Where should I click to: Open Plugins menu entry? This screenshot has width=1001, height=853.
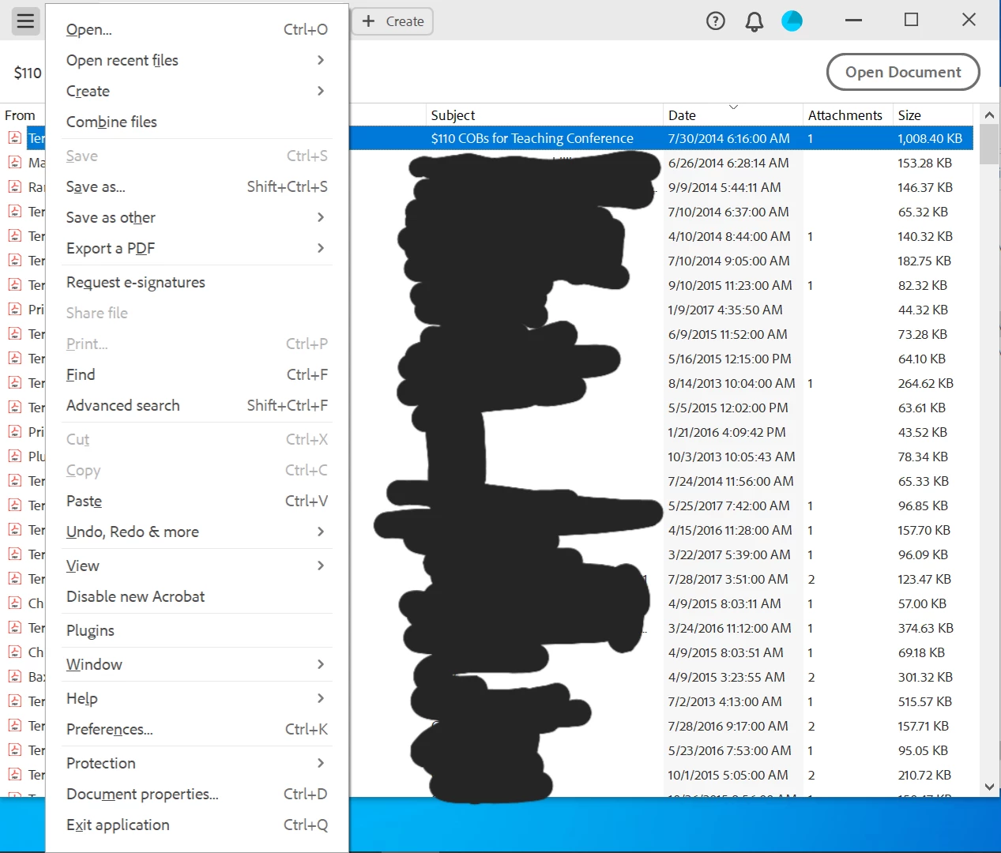pyautogui.click(x=197, y=630)
